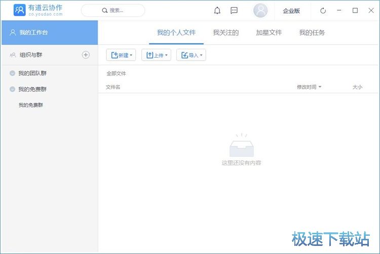Switch to 我关注的 tab
This screenshot has width=380, height=254.
pos(225,32)
